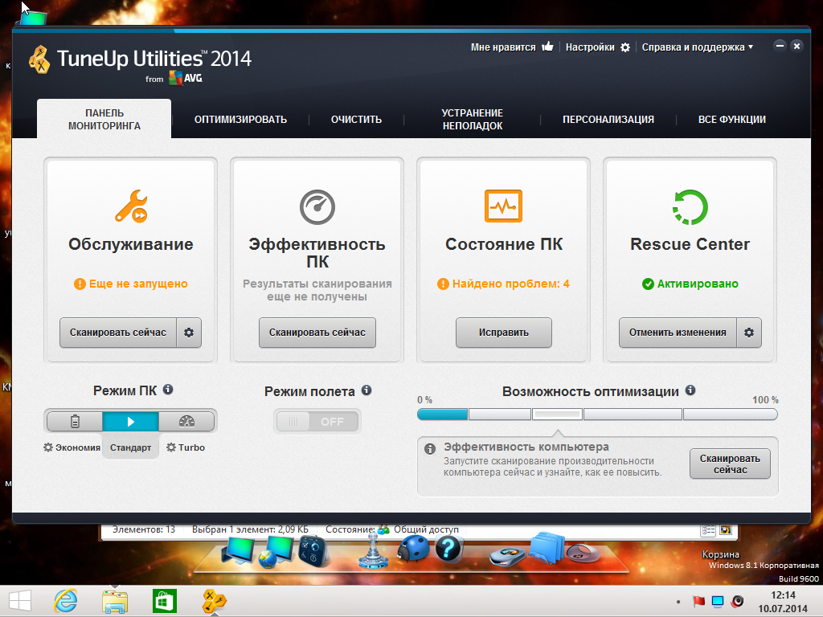
Task: Click the chess piece dock icon
Action: pos(373,551)
